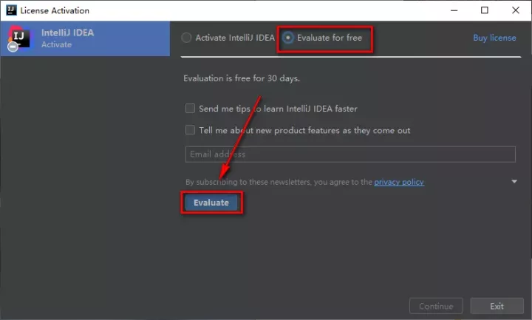Click the minus badge on IntelliJ logo

[x=13, y=47]
